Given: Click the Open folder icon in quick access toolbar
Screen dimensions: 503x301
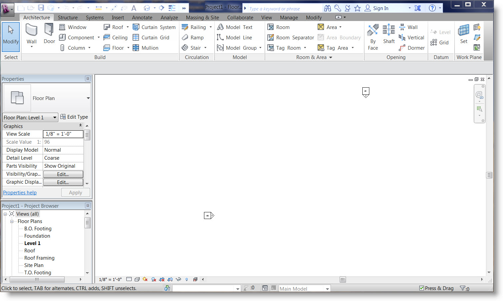Looking at the screenshot, I should [31, 8].
